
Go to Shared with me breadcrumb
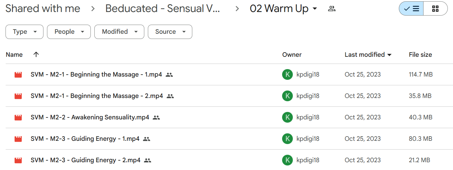pyautogui.click(x=43, y=9)
